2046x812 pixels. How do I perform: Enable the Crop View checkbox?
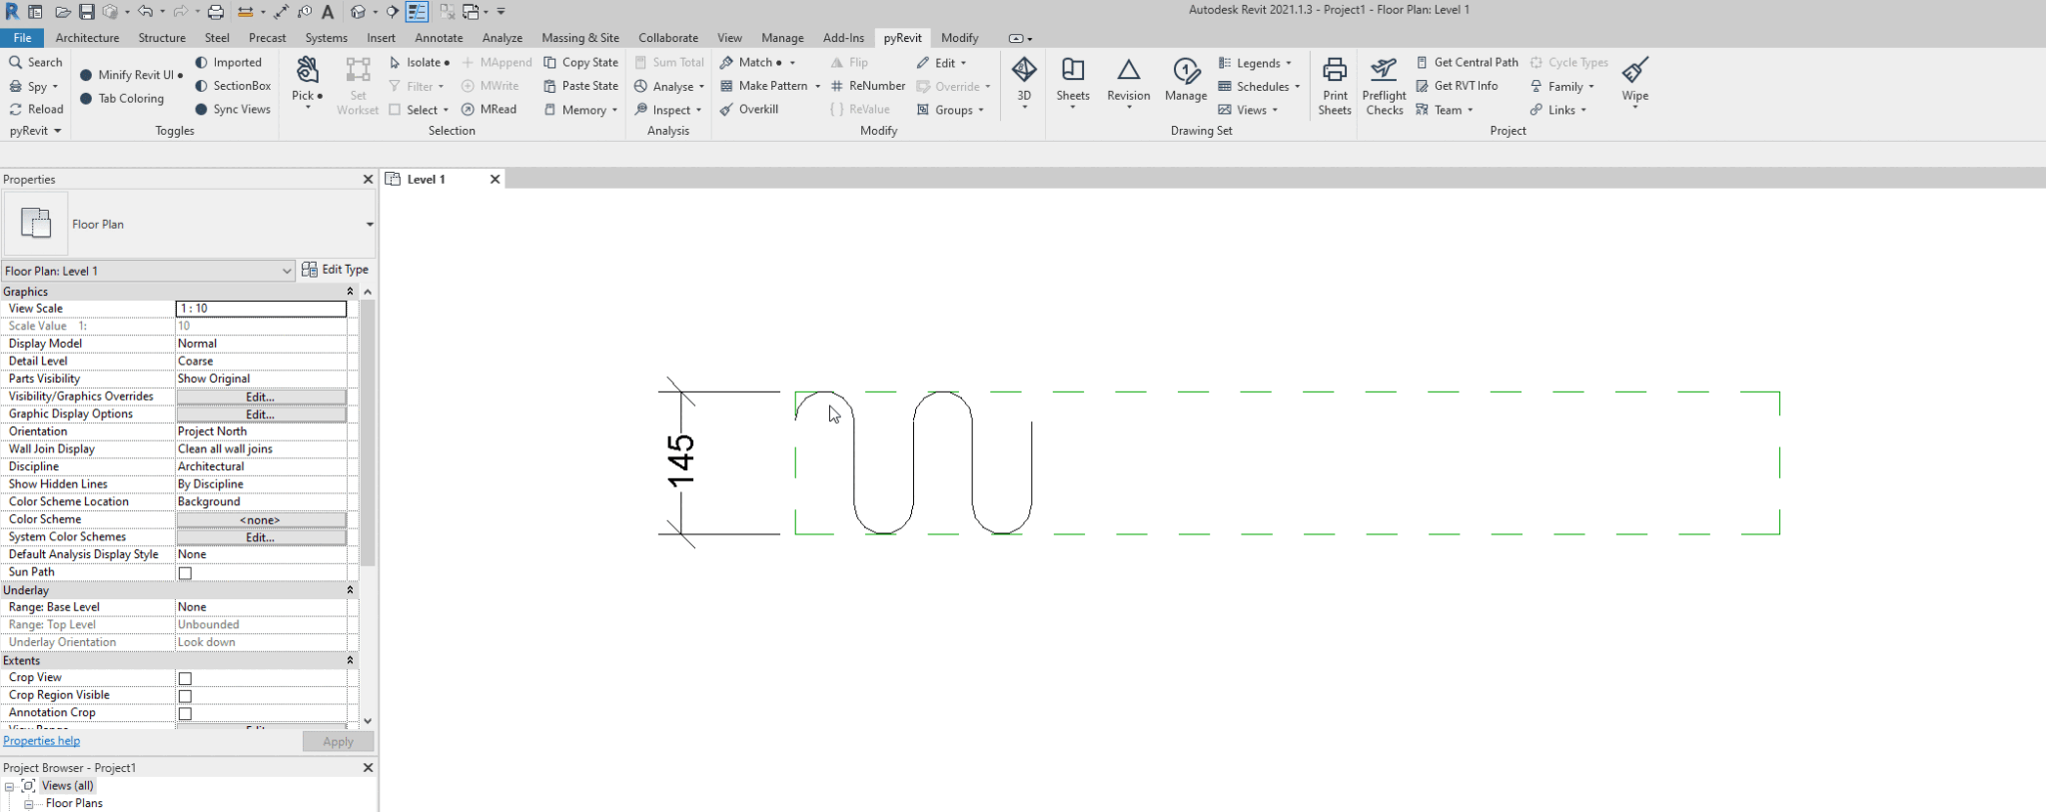(x=185, y=678)
